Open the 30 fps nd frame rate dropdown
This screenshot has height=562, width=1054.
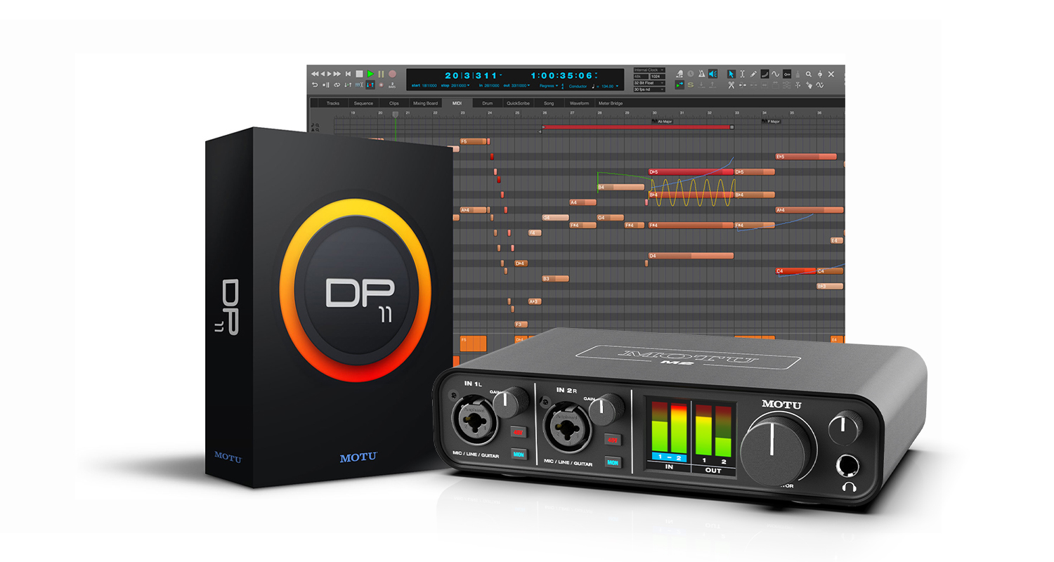coord(649,89)
